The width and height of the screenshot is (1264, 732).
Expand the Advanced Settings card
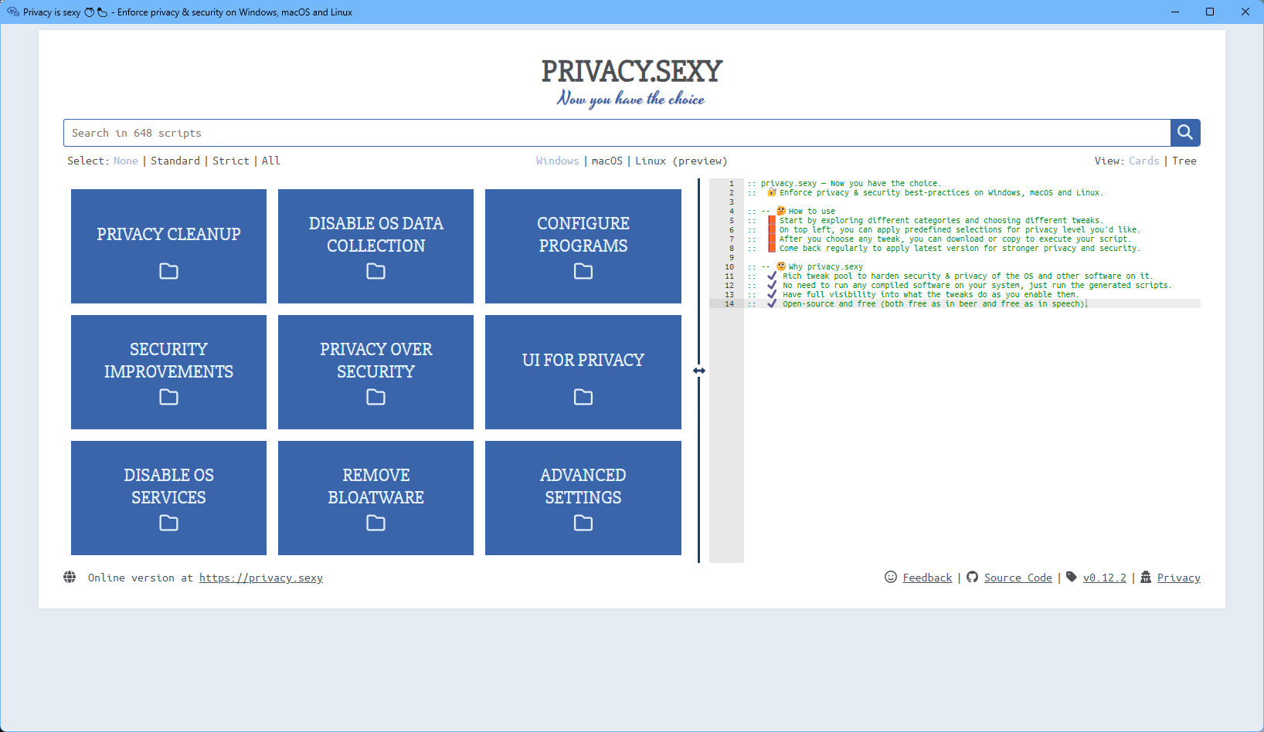[583, 498]
